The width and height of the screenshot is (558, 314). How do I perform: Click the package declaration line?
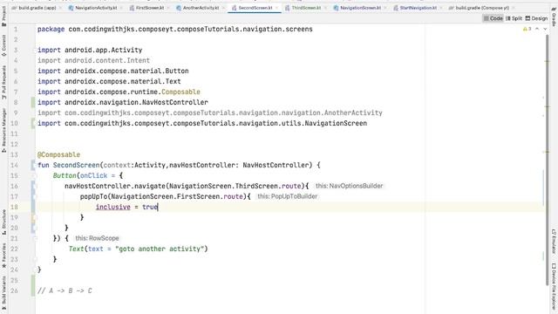coord(175,29)
